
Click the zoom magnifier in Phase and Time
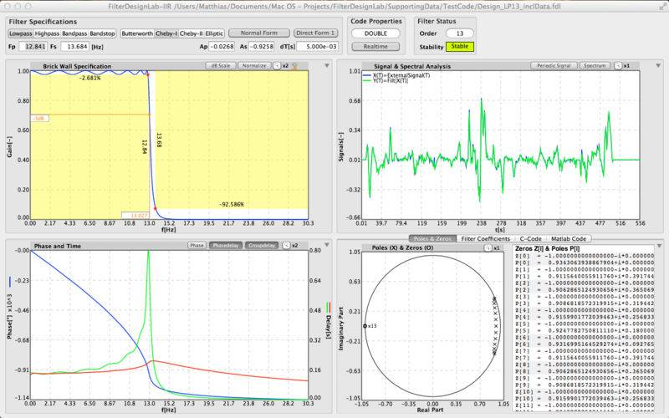coord(286,246)
